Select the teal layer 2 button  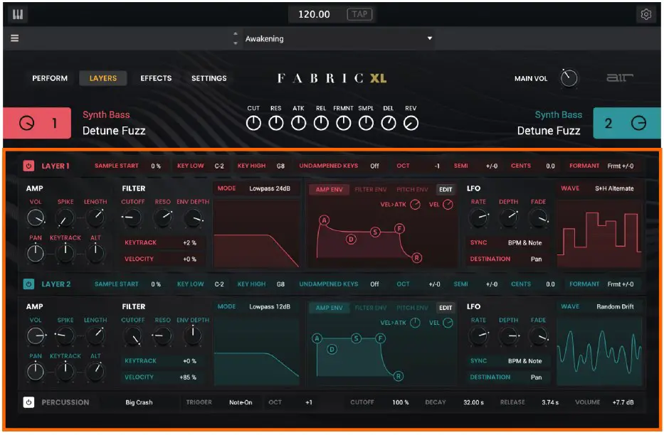coord(626,123)
